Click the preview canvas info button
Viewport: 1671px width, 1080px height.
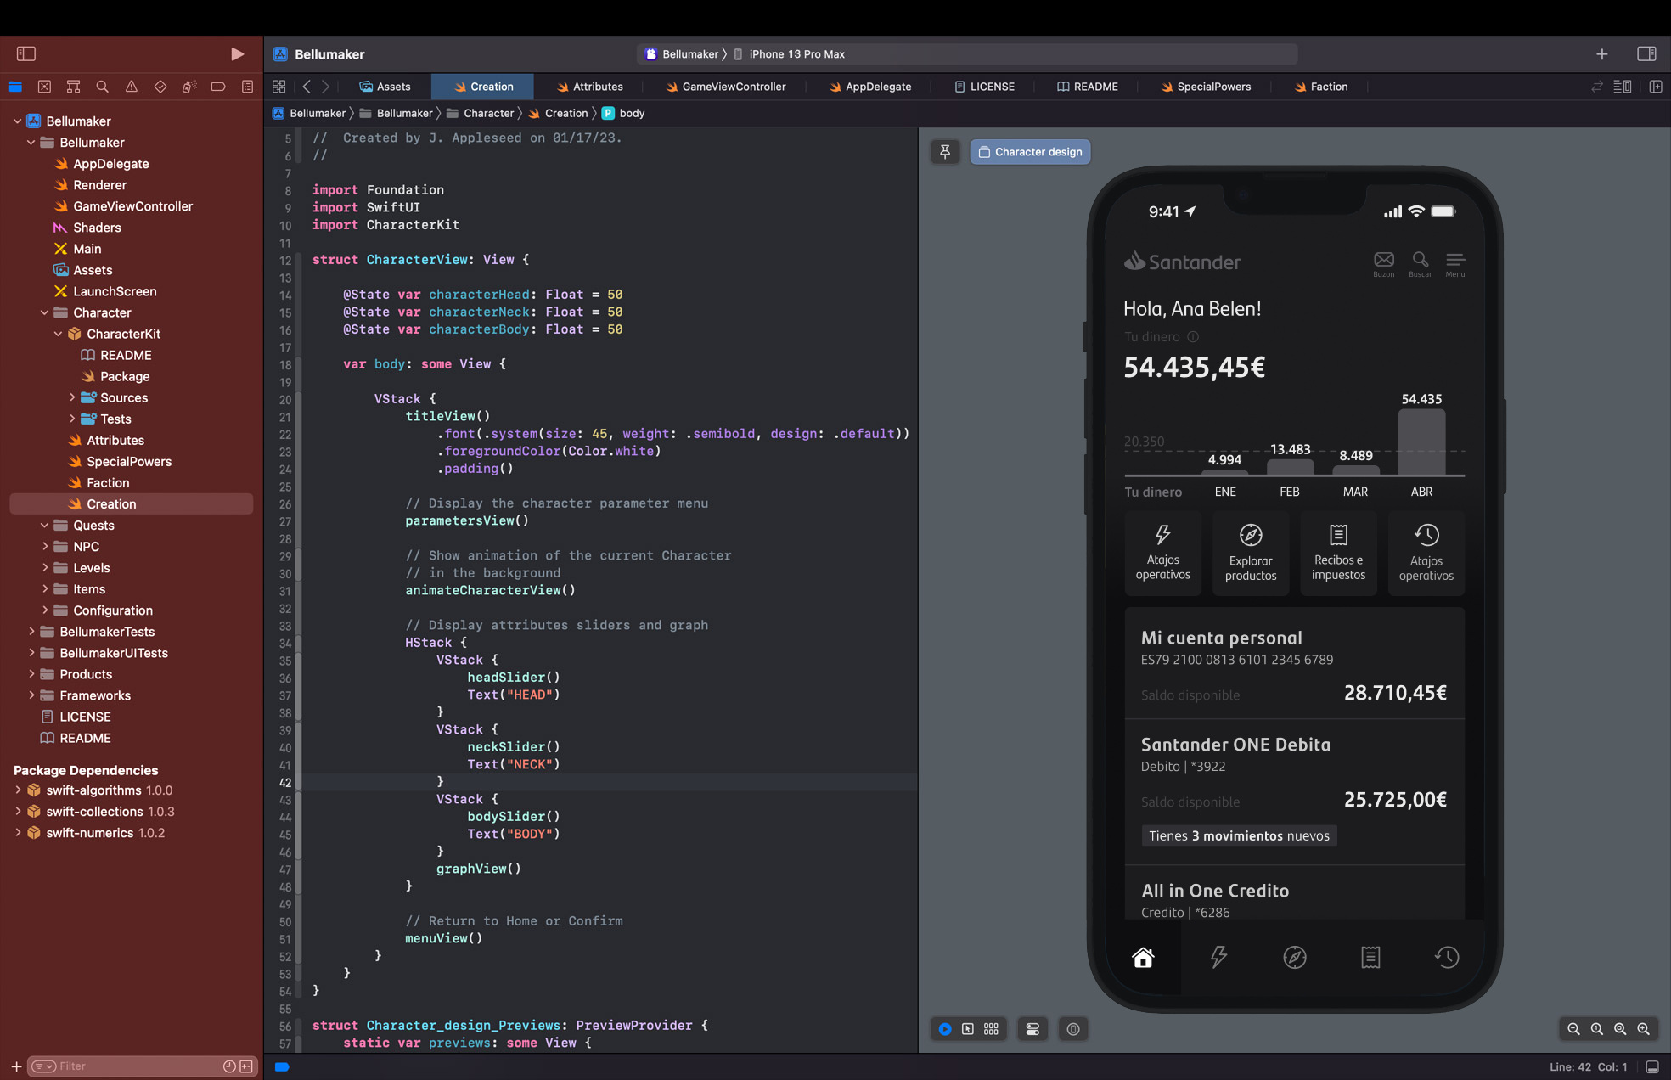point(1073,1029)
